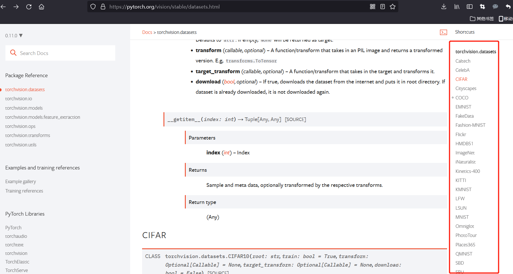Open the TorchElastic library link
Screen dimensions: 513x274
17,262
